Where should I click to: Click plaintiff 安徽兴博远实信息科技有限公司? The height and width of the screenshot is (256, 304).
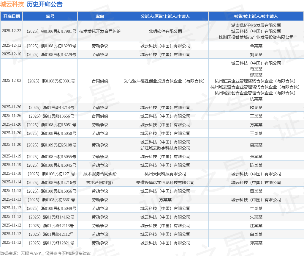(165, 182)
